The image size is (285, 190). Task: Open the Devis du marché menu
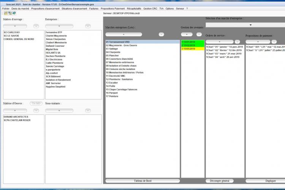click(20, 8)
